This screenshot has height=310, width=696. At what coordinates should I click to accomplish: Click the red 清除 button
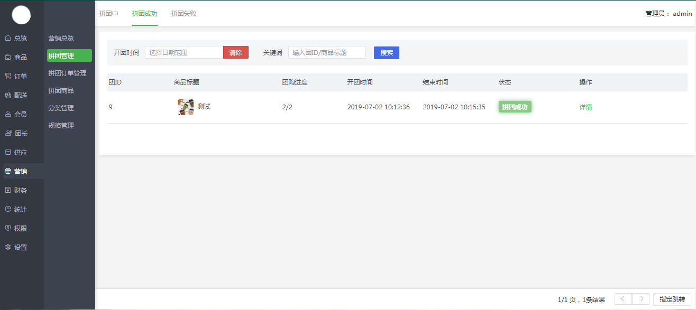point(236,52)
